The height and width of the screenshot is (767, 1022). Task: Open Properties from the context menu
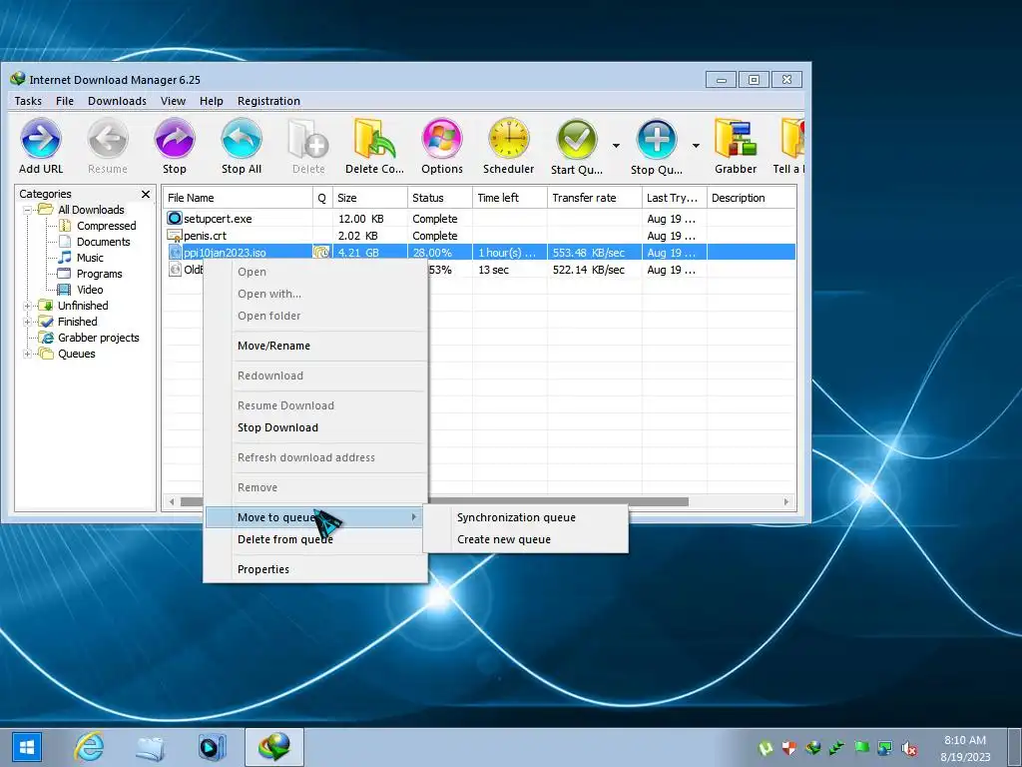(x=316, y=569)
